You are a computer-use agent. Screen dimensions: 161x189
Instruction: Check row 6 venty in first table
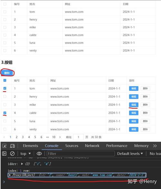tap(5, 50)
